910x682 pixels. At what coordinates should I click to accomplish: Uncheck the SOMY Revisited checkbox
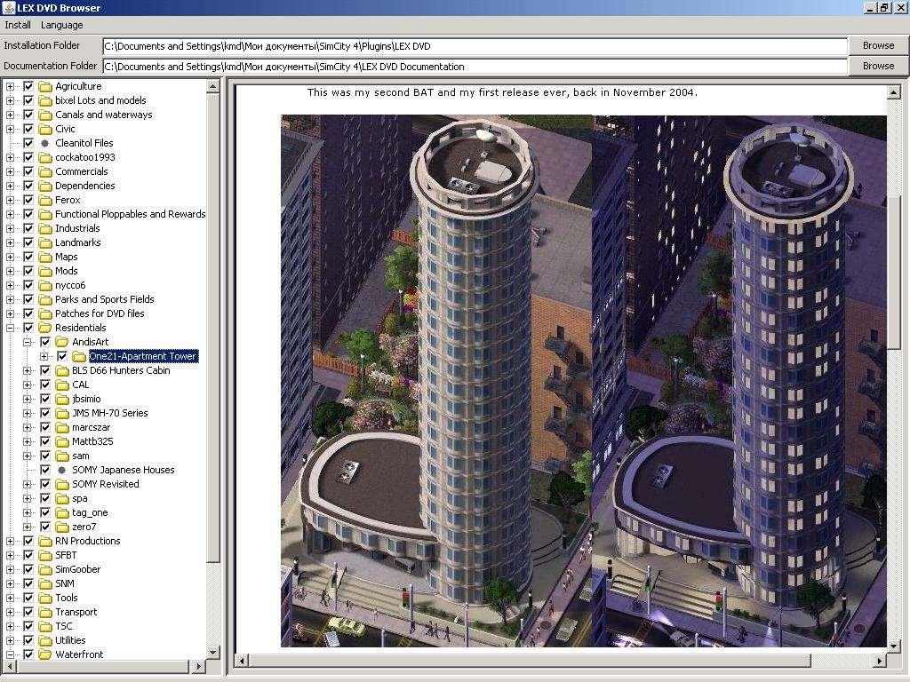pos(44,484)
